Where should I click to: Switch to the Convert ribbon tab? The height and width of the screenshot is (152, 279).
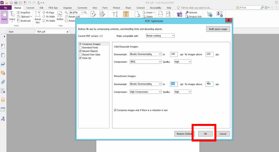[30, 8]
